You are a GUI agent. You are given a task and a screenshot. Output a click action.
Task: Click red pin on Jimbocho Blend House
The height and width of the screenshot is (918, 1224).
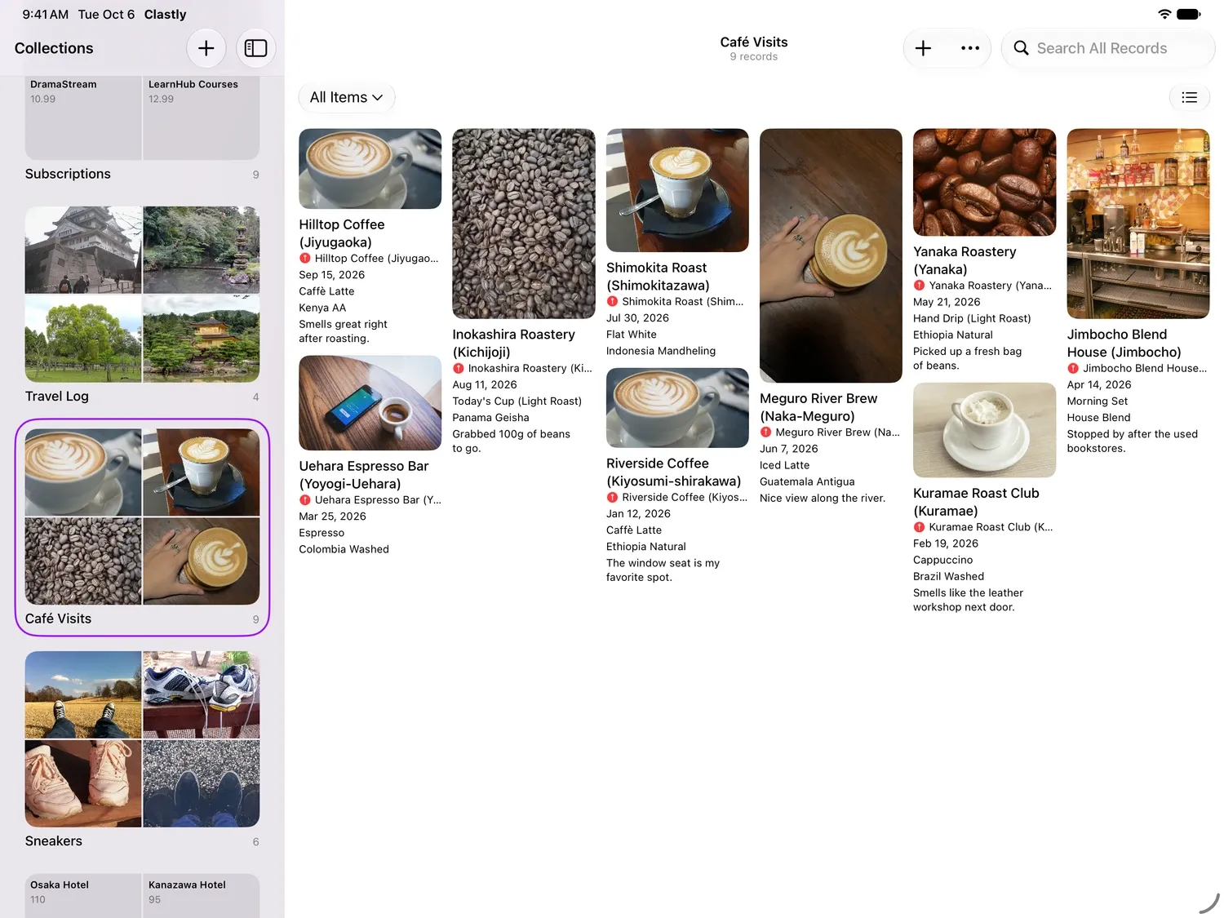tap(1073, 369)
